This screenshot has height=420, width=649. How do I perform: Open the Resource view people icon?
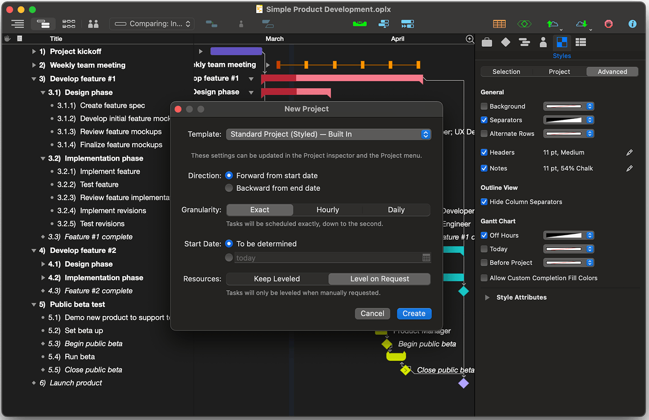pos(93,24)
